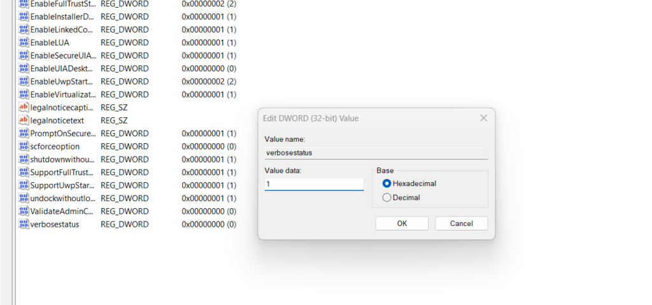Image resolution: width=652 pixels, height=305 pixels.
Task: Click the verbosestatus DWORD icon
Action: [x=24, y=224]
